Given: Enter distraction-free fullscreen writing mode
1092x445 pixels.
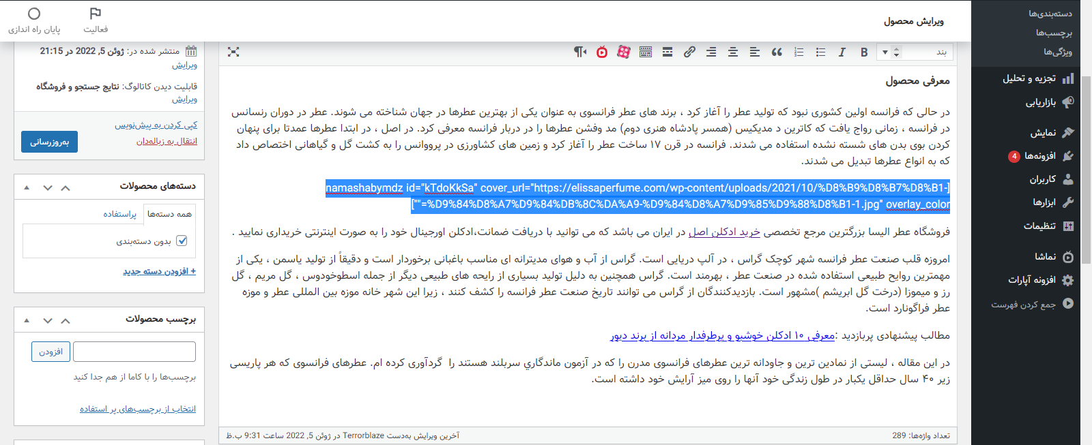Looking at the screenshot, I should pyautogui.click(x=233, y=52).
